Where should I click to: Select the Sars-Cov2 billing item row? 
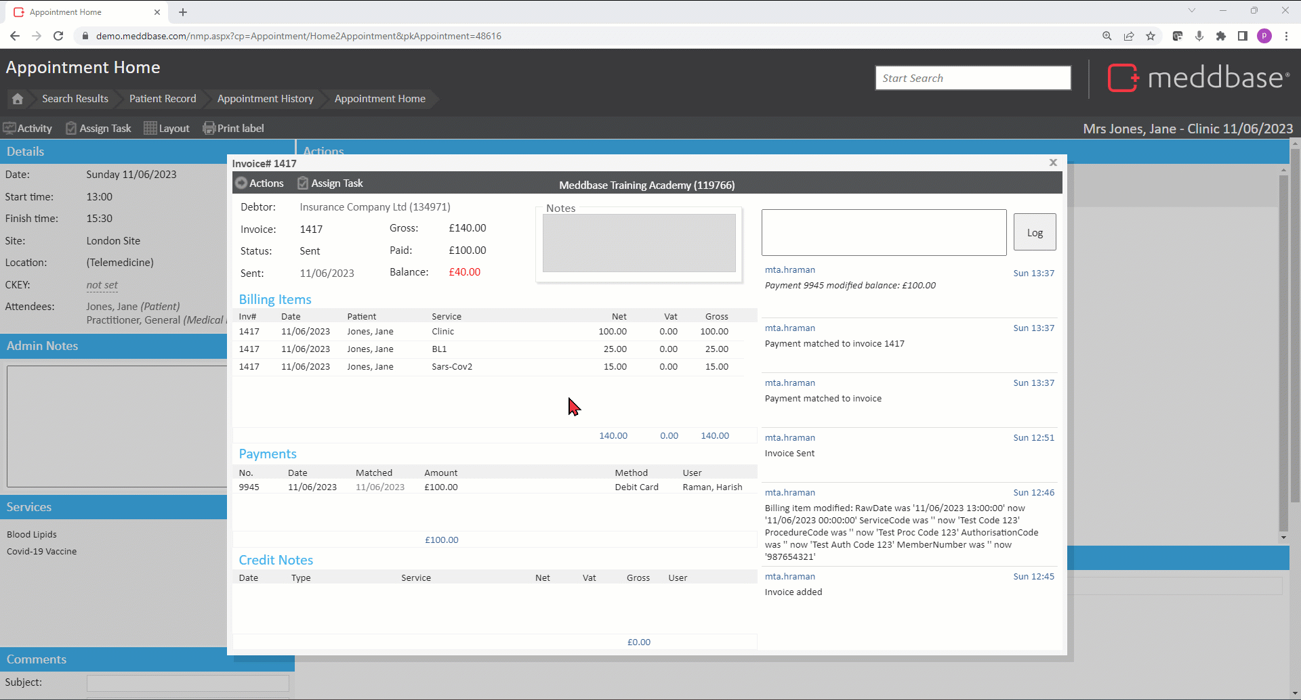coord(452,367)
